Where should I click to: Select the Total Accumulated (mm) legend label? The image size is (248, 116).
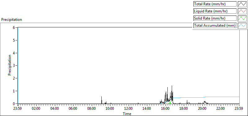[x=215, y=26]
